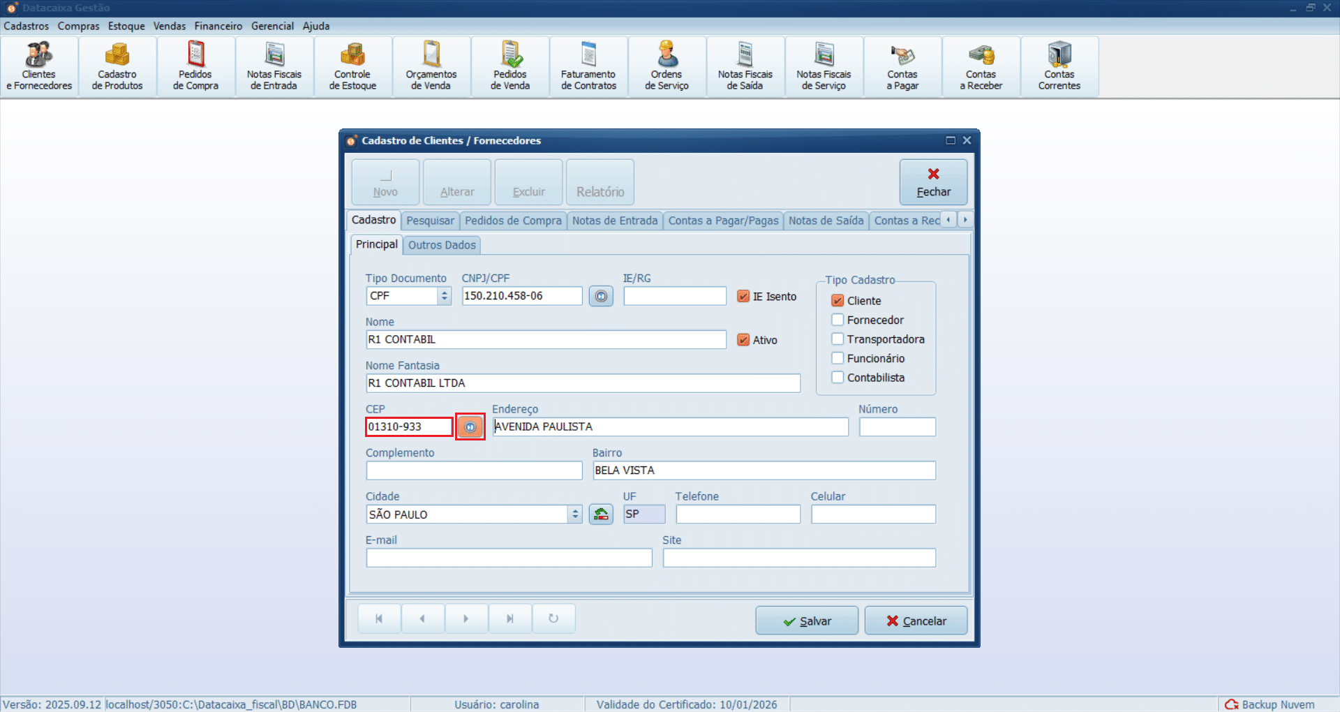Screen dimensions: 1340x712
Task: Uncheck the IE Isento checkbox
Action: click(744, 297)
